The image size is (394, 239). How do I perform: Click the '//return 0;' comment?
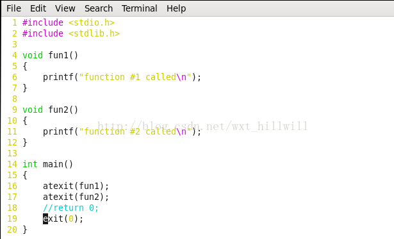tap(71, 208)
